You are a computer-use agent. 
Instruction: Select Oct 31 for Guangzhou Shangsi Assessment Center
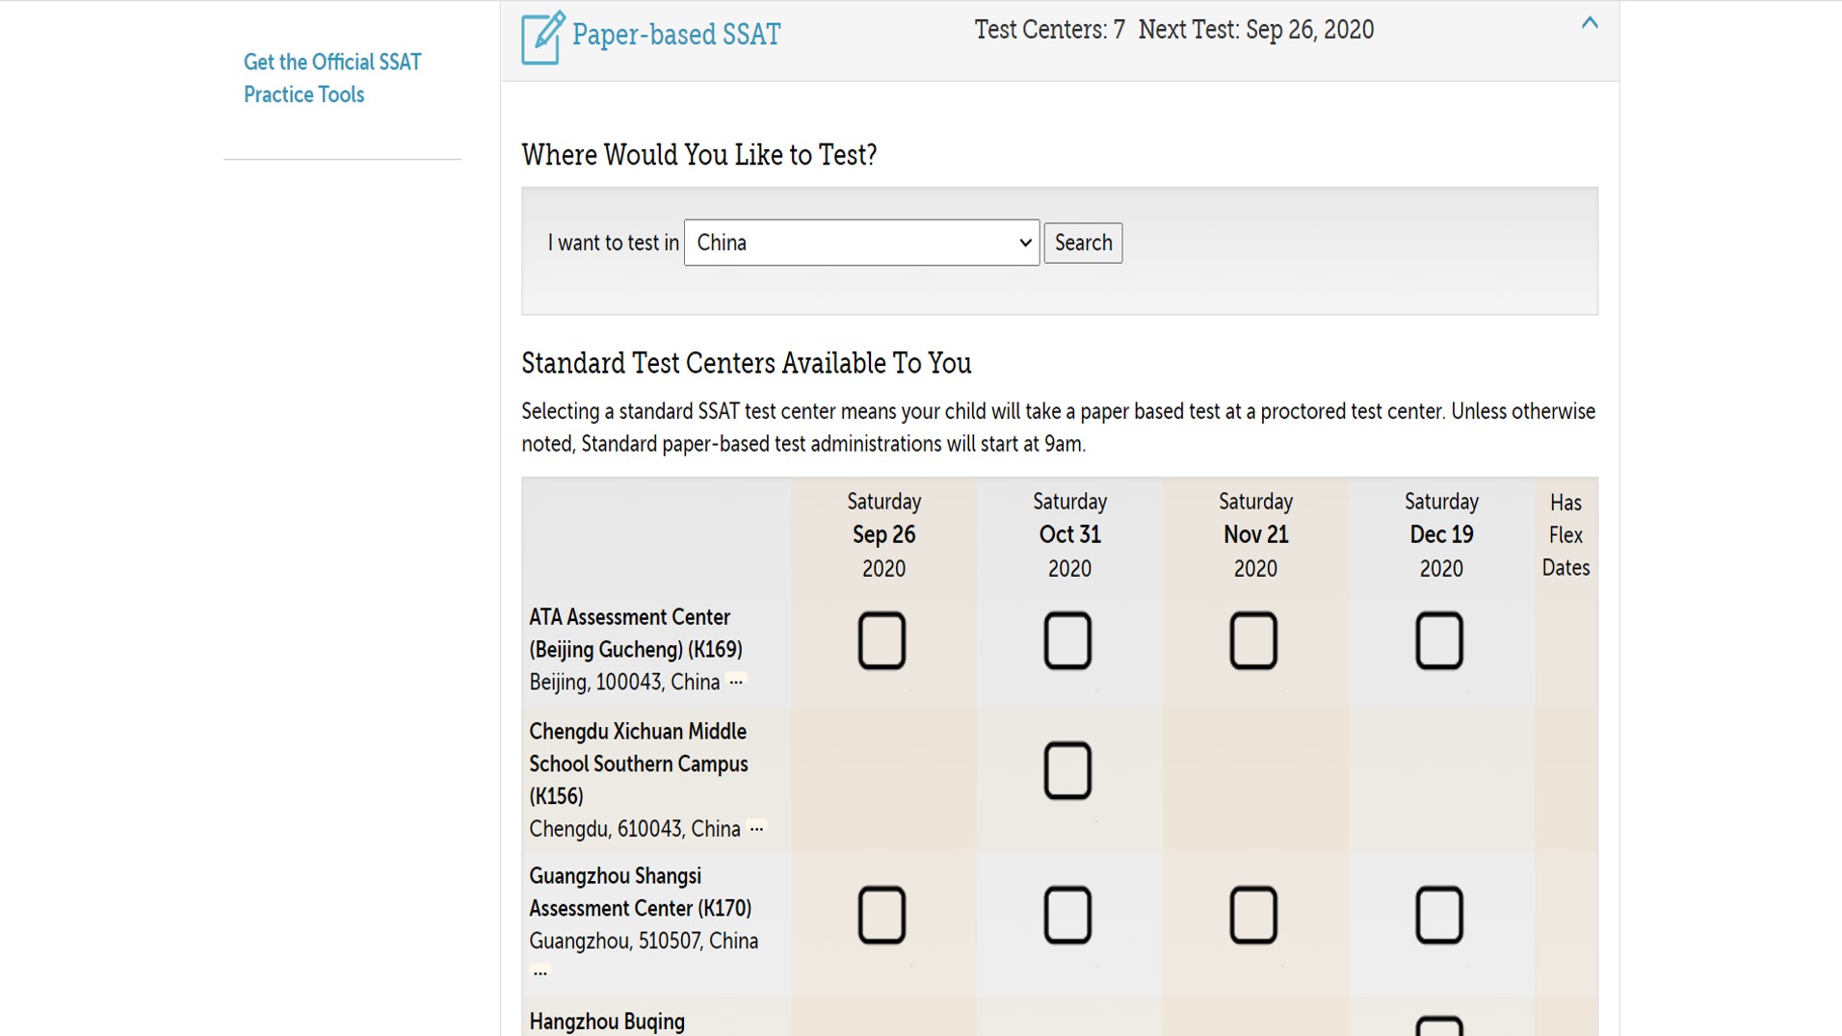tap(1067, 915)
